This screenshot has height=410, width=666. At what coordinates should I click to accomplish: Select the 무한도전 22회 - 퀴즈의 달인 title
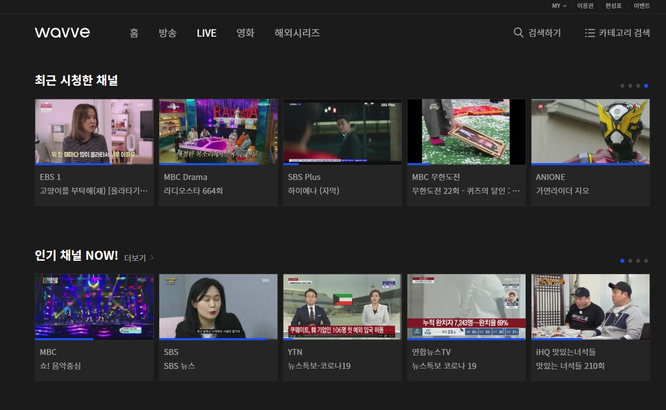click(x=466, y=191)
